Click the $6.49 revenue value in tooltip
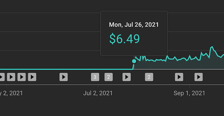This screenshot has height=116, width=224. (x=124, y=39)
